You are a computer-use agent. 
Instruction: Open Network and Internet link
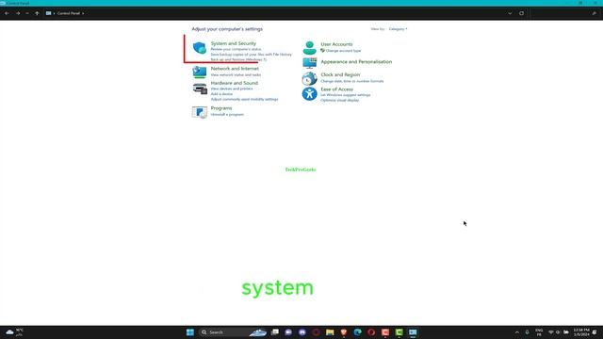(x=235, y=69)
